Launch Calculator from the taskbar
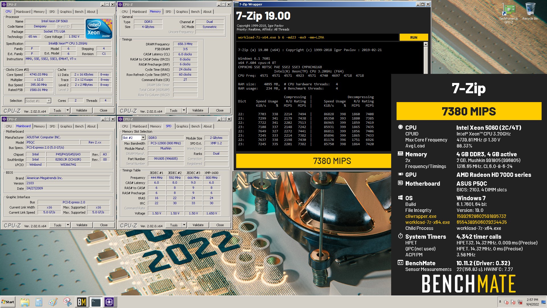Viewport: 547px width, 308px height. point(39,302)
